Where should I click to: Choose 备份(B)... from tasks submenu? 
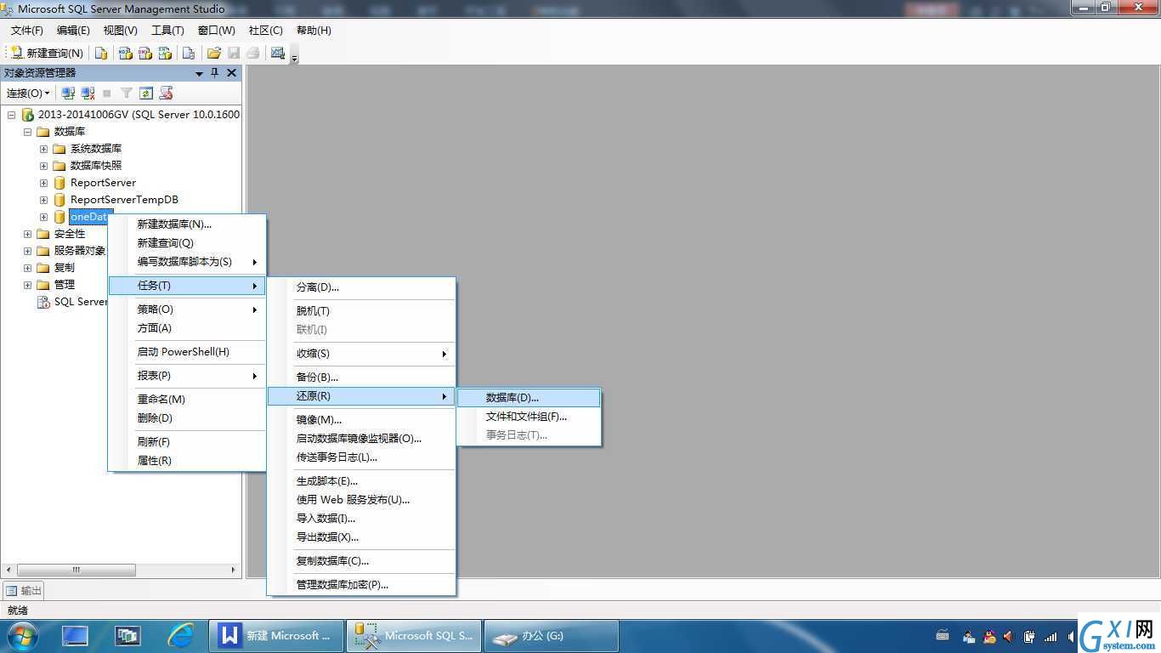point(362,378)
